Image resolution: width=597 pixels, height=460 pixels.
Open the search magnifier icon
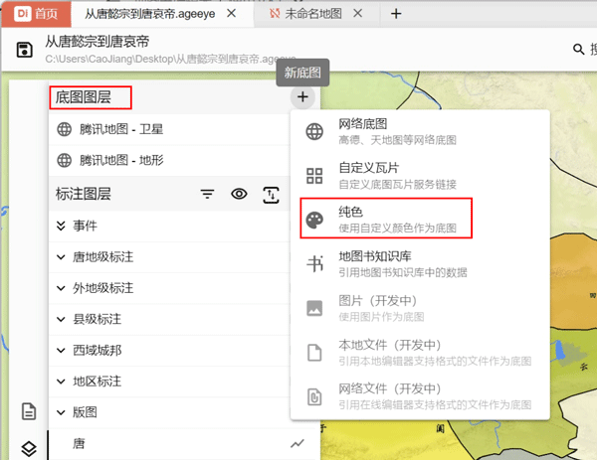[578, 49]
